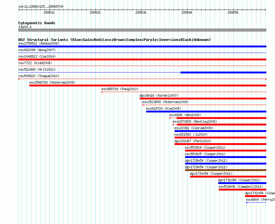Click the 28965k ruler tick label
This screenshot has height=224, width=275.
coord(233,12)
